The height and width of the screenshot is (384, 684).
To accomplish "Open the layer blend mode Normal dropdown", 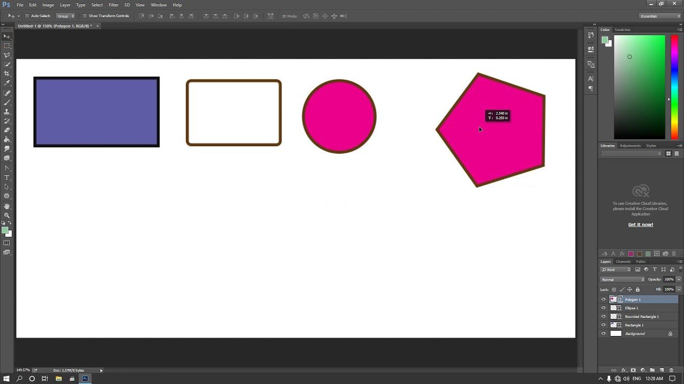I will click(x=623, y=279).
